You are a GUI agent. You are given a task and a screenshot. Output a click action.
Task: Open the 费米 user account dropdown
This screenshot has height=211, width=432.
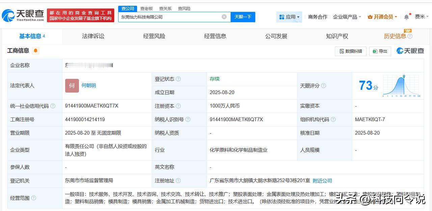[422, 17]
